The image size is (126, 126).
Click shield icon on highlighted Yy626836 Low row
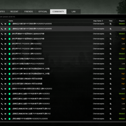pyautogui.click(x=5, y=29)
